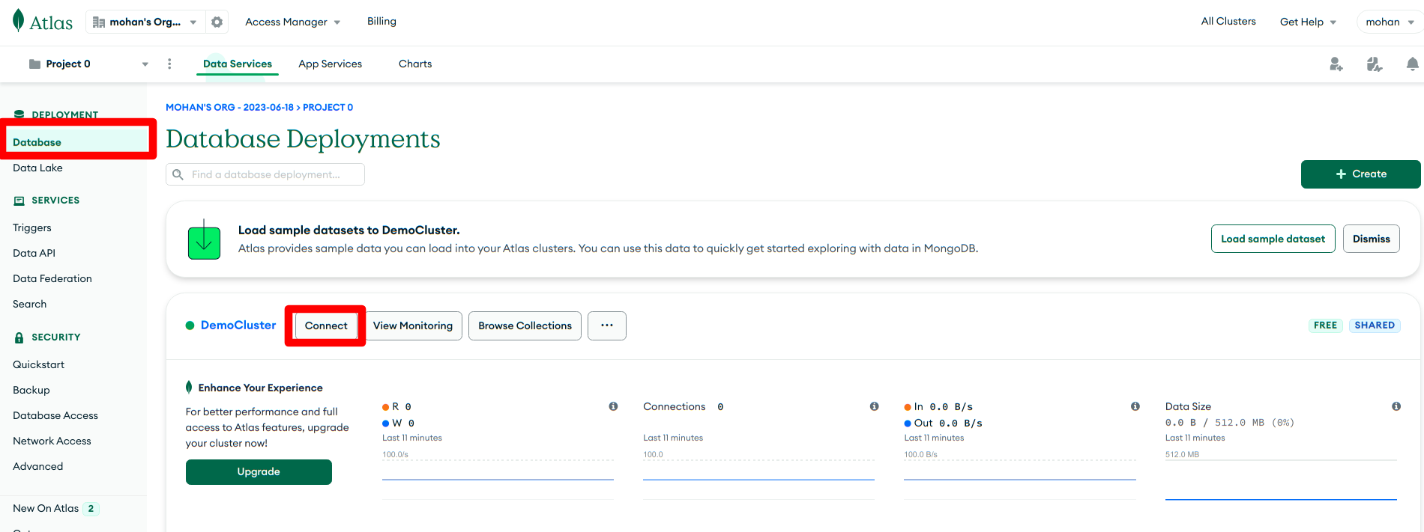Click info icon for R/W operations chart
This screenshot has width=1424, height=532.
coord(613,406)
